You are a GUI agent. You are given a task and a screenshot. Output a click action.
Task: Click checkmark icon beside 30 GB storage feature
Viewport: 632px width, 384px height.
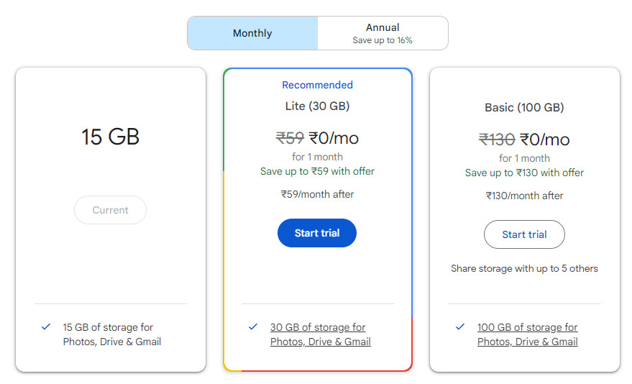[253, 327]
